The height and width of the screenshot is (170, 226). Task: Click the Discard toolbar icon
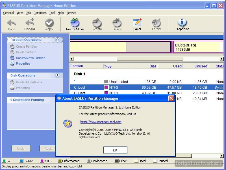click(x=30, y=22)
